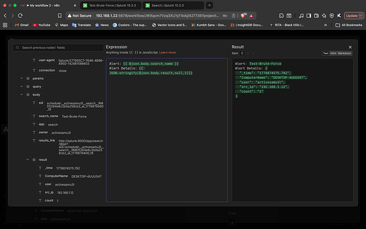Select the owner field pill

(x=40, y=132)
